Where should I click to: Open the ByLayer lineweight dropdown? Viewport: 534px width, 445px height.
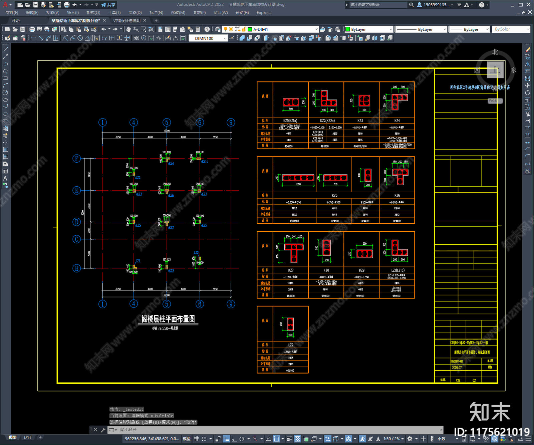[x=487, y=29]
